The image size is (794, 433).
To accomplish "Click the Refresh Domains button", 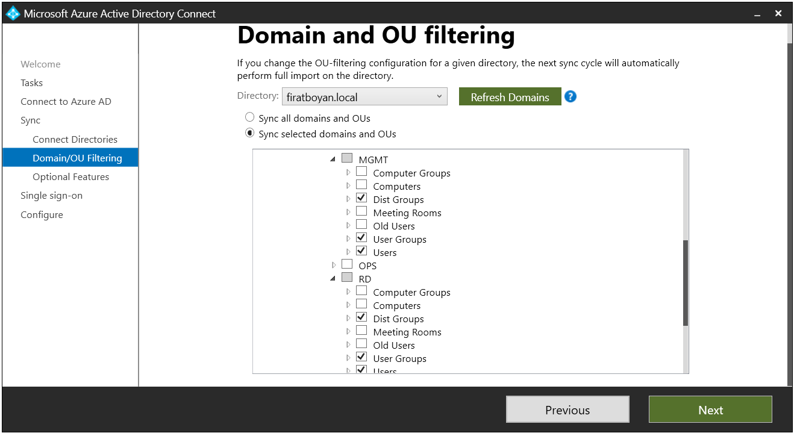I will point(510,96).
